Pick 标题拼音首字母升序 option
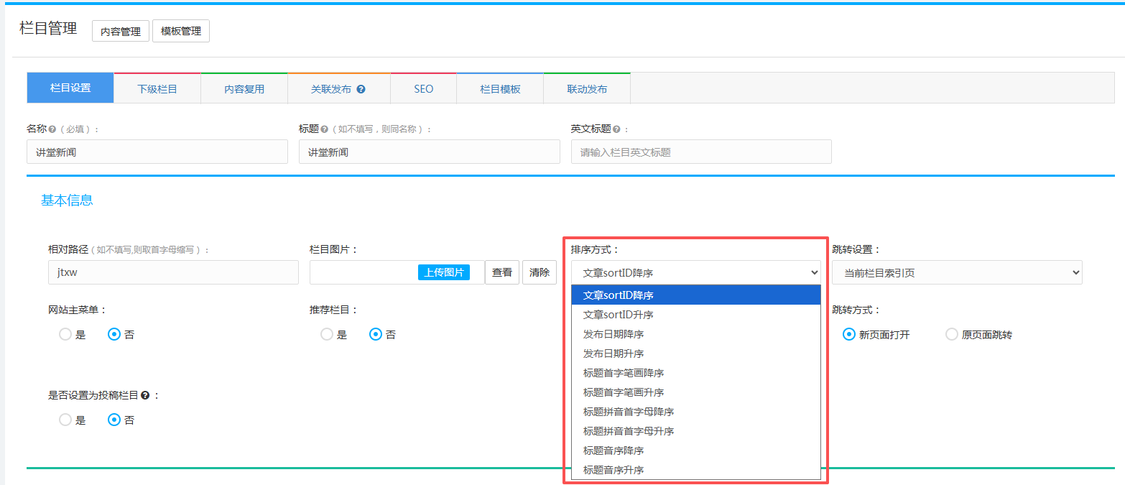 [629, 431]
